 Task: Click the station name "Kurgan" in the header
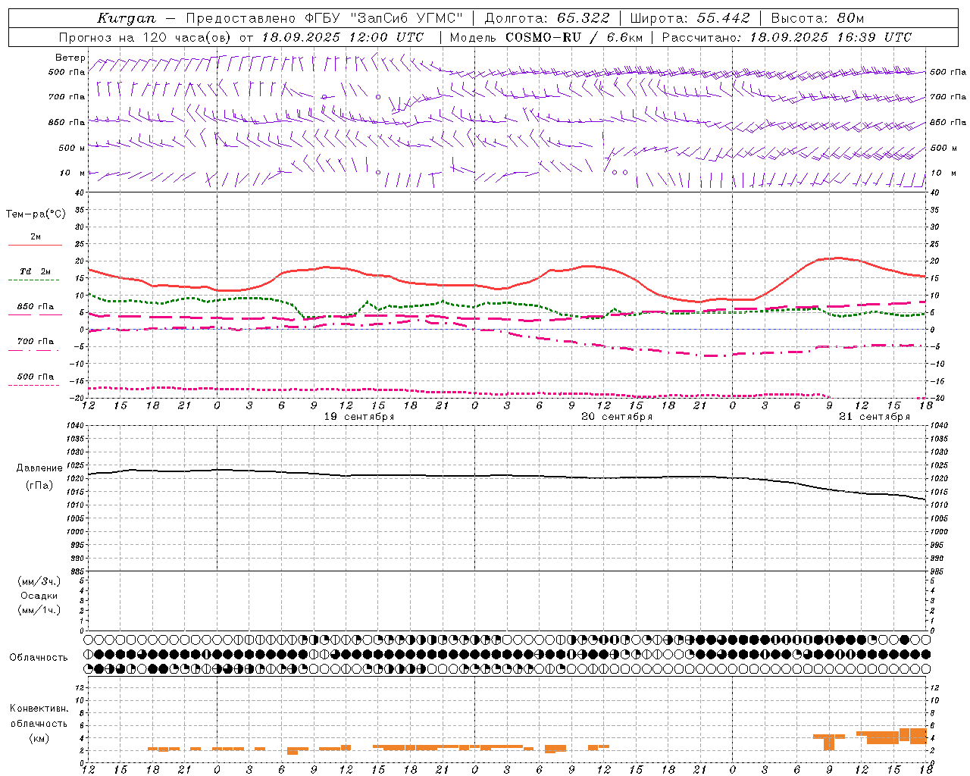click(127, 18)
